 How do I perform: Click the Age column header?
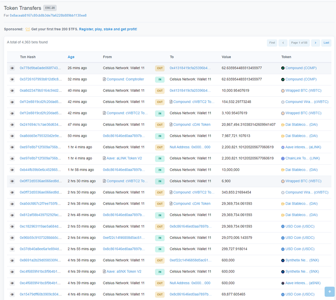click(71, 57)
